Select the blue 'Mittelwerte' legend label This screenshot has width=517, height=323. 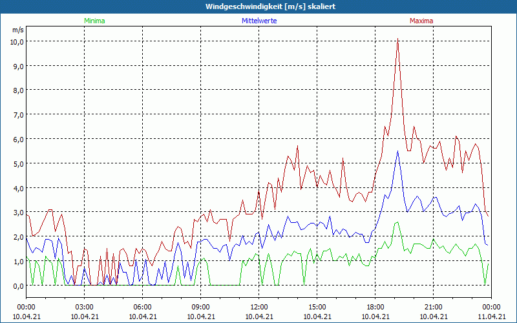(x=259, y=21)
